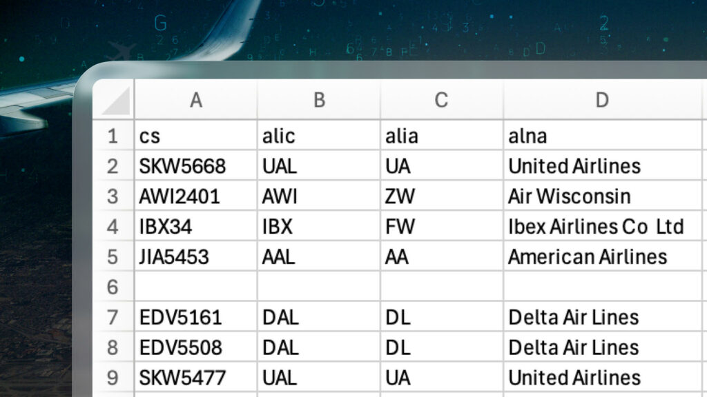707x397 pixels.
Task: Select row 9 header
Action: pyautogui.click(x=114, y=378)
